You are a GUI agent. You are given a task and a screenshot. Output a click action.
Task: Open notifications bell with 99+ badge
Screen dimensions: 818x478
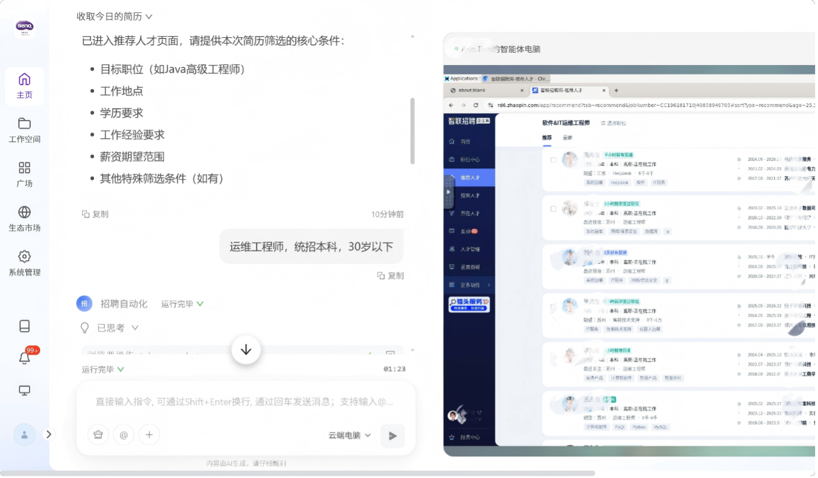[25, 358]
